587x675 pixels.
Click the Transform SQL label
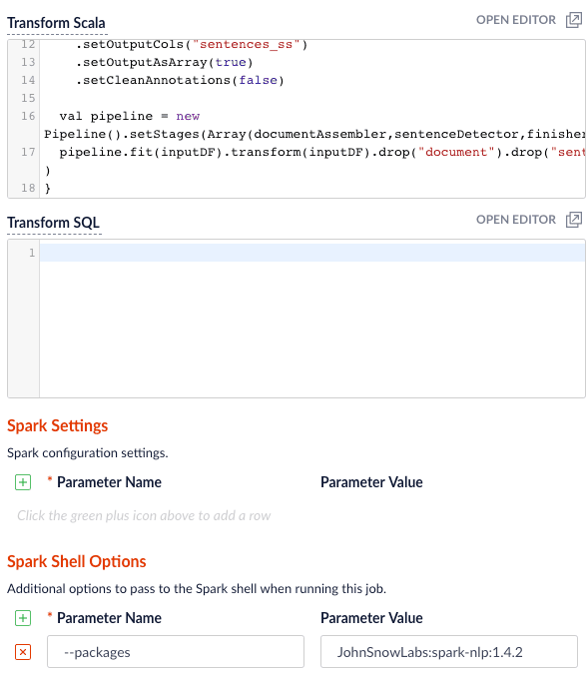pos(53,223)
